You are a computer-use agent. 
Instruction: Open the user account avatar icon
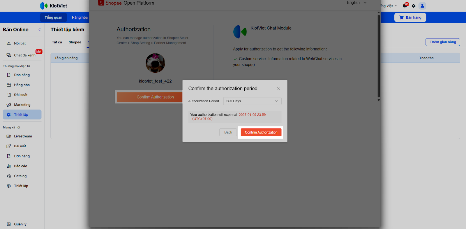pyautogui.click(x=422, y=6)
